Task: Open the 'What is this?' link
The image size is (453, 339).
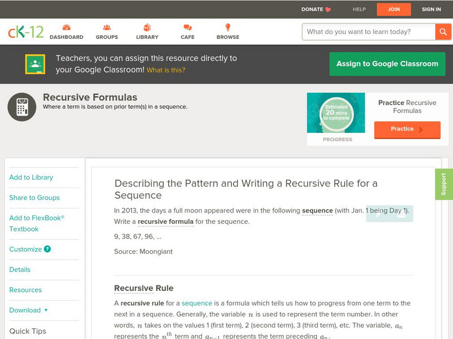Action: [166, 71]
